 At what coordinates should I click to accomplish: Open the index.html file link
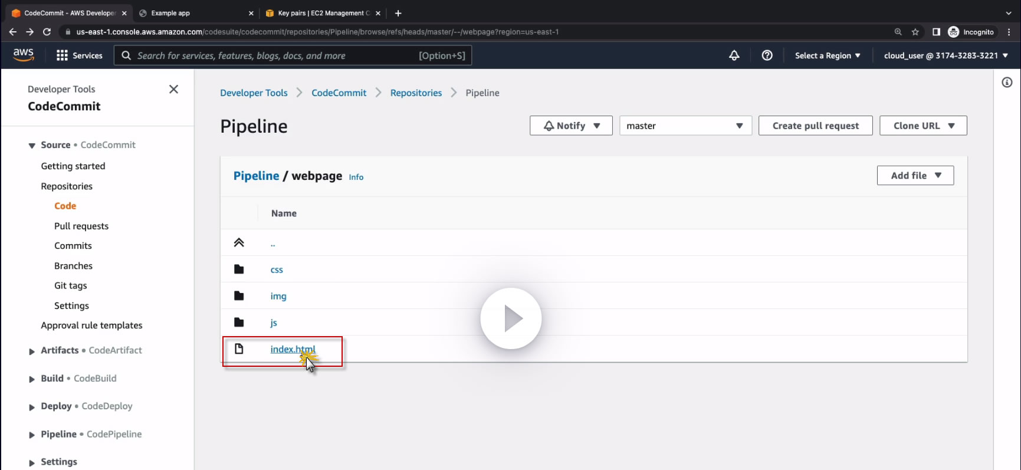pyautogui.click(x=293, y=349)
